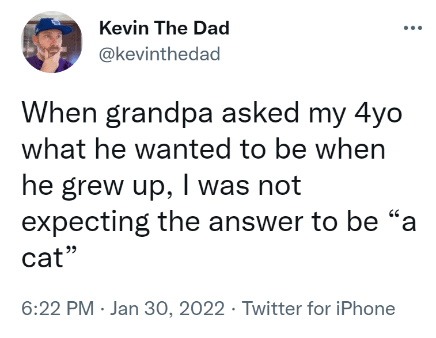Click the display name Kevin The Dad
The height and width of the screenshot is (338, 436).
pyautogui.click(x=164, y=28)
